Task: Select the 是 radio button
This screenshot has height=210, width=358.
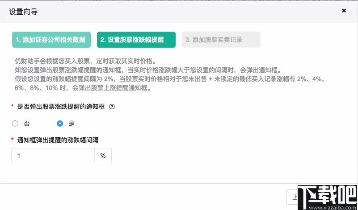Action: tap(60, 124)
